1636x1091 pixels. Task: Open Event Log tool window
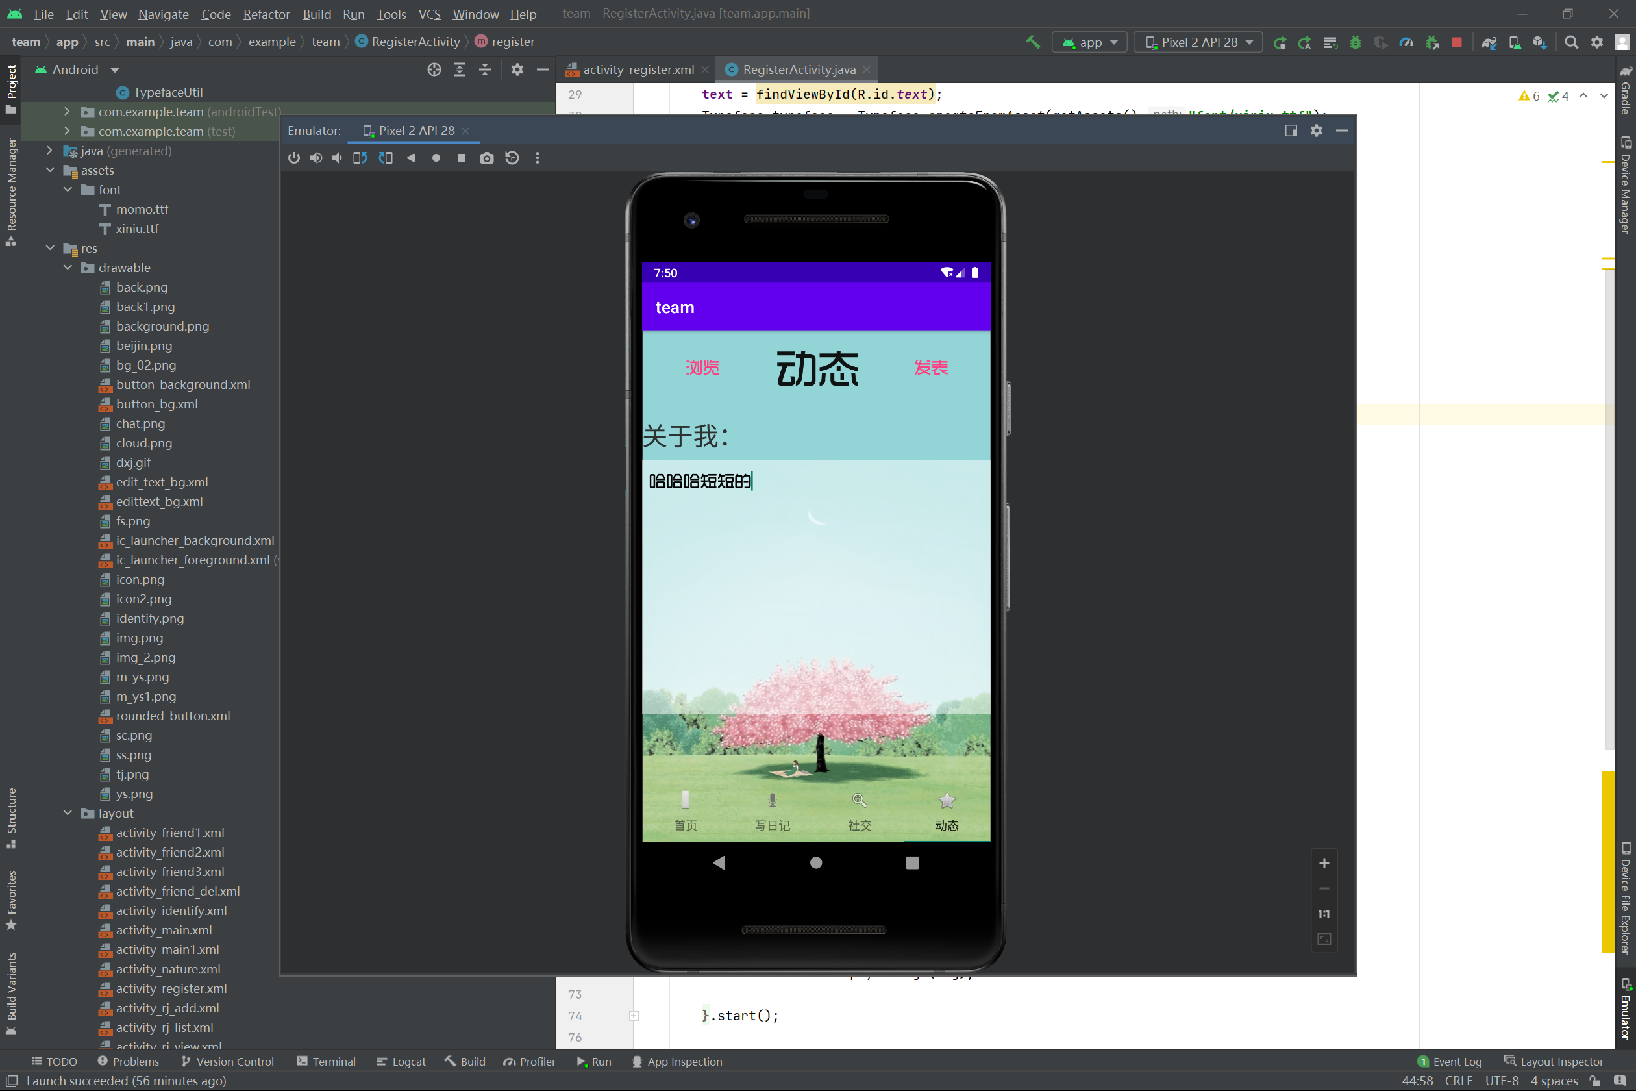pos(1450,1062)
